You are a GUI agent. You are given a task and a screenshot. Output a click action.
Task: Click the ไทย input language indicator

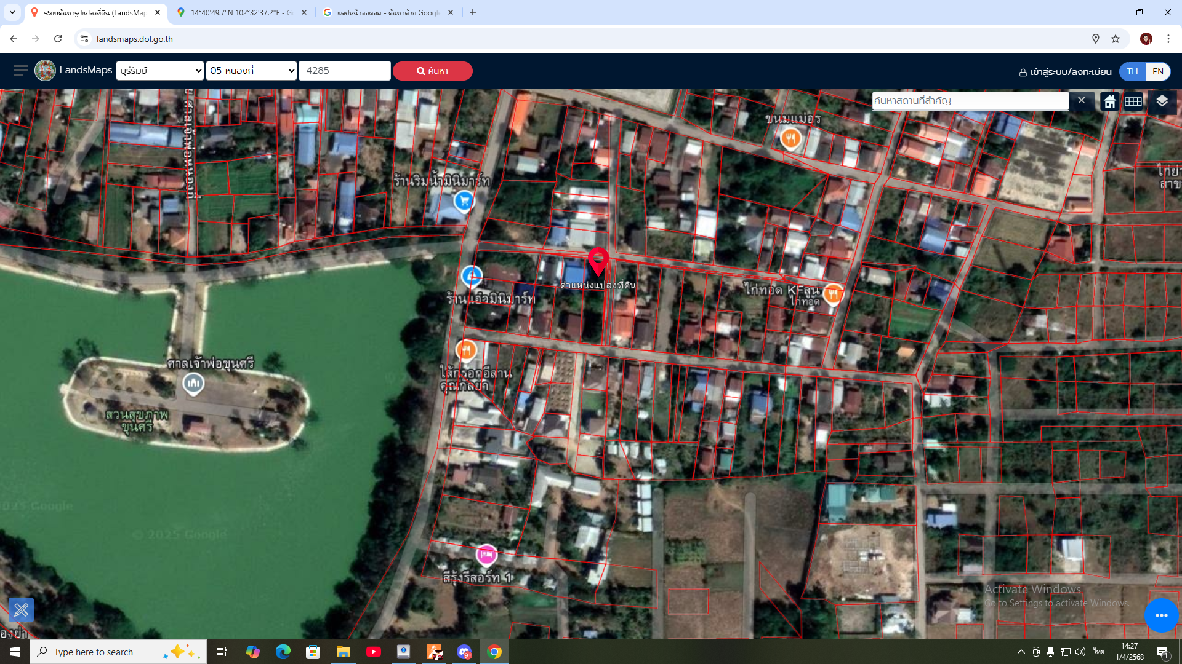click(1099, 652)
